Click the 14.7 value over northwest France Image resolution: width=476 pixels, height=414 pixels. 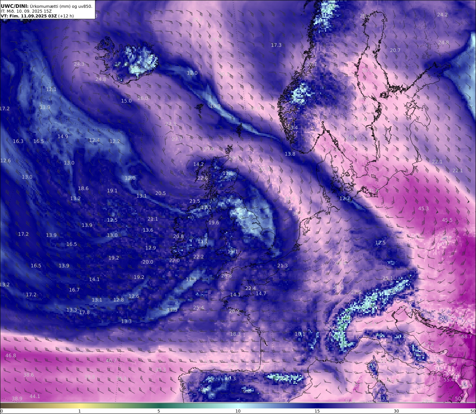point(261,294)
